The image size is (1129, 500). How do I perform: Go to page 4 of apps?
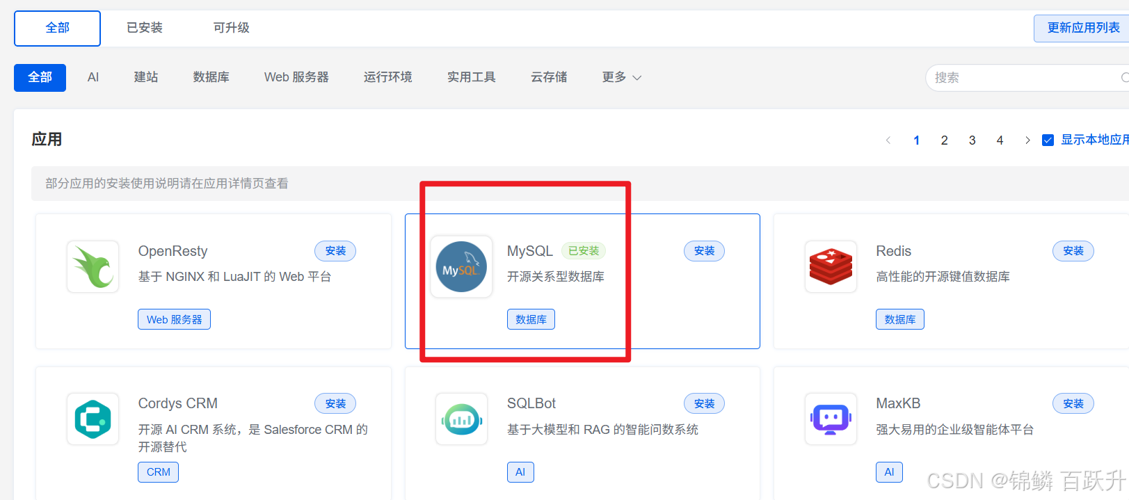[x=1000, y=140]
